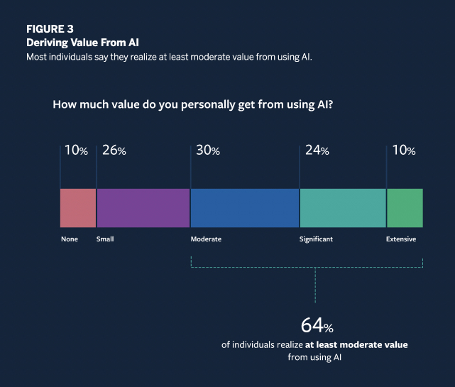This screenshot has height=387, width=455.
Task: Select the blue Moderate bar segment
Action: pos(245,207)
